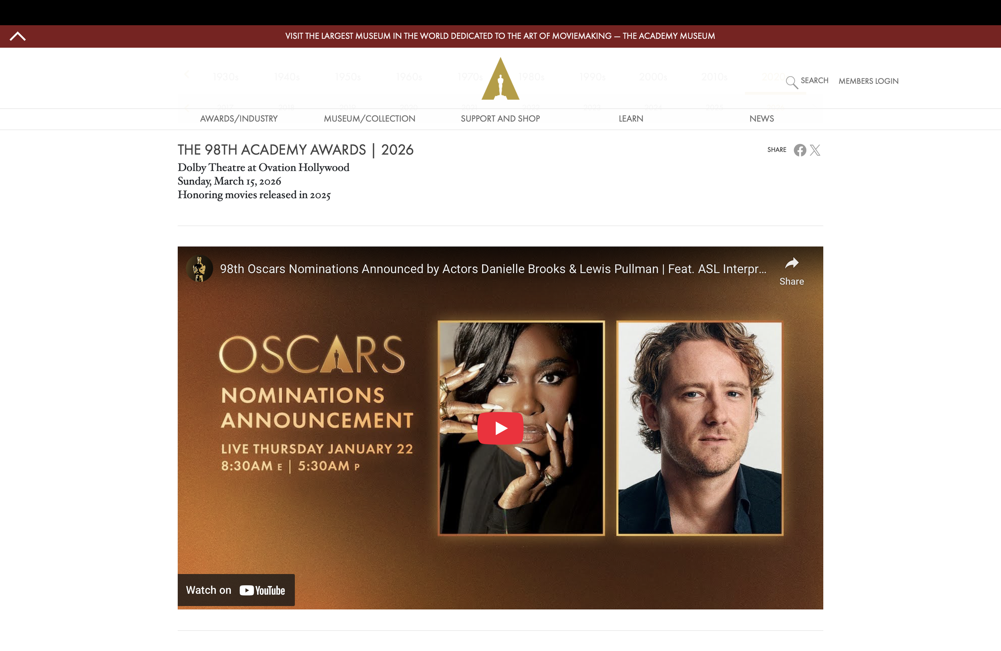
Task: Open the Learn menu
Action: click(x=631, y=119)
